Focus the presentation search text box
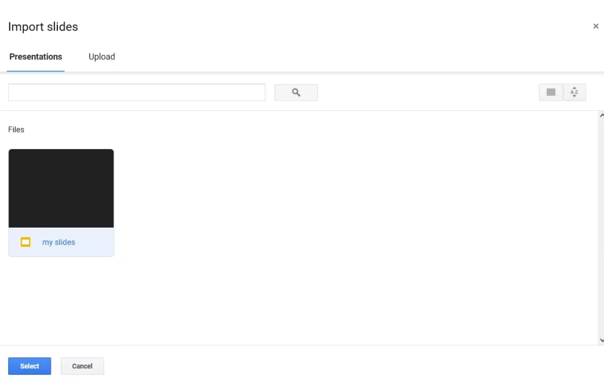Screen dimensions: 604x382 (x=137, y=93)
